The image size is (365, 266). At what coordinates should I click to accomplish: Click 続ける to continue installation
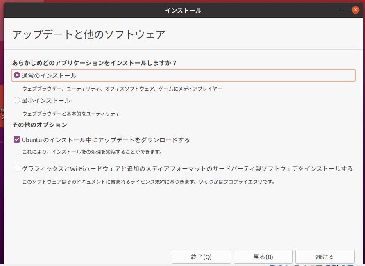click(x=325, y=257)
